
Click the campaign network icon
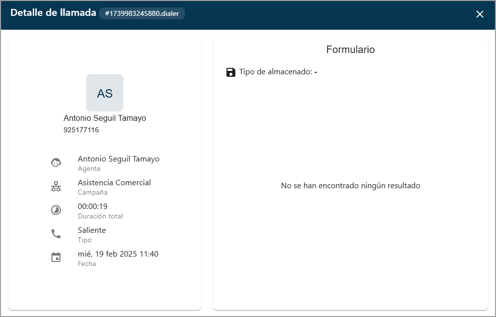point(56,186)
